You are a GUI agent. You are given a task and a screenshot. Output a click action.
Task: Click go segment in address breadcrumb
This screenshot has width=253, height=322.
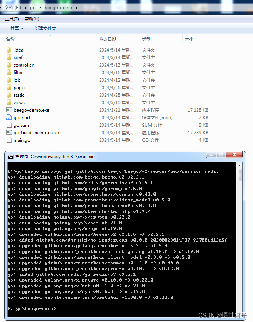[33, 8]
